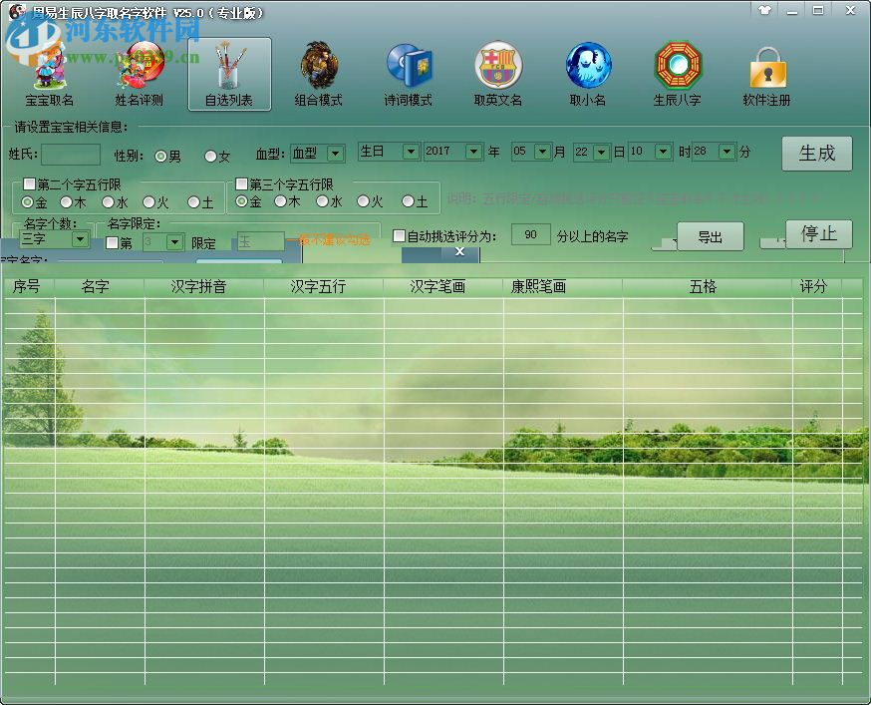This screenshot has height=705, width=871.
Task: Choose 火 for second character element
Action: pos(148,201)
